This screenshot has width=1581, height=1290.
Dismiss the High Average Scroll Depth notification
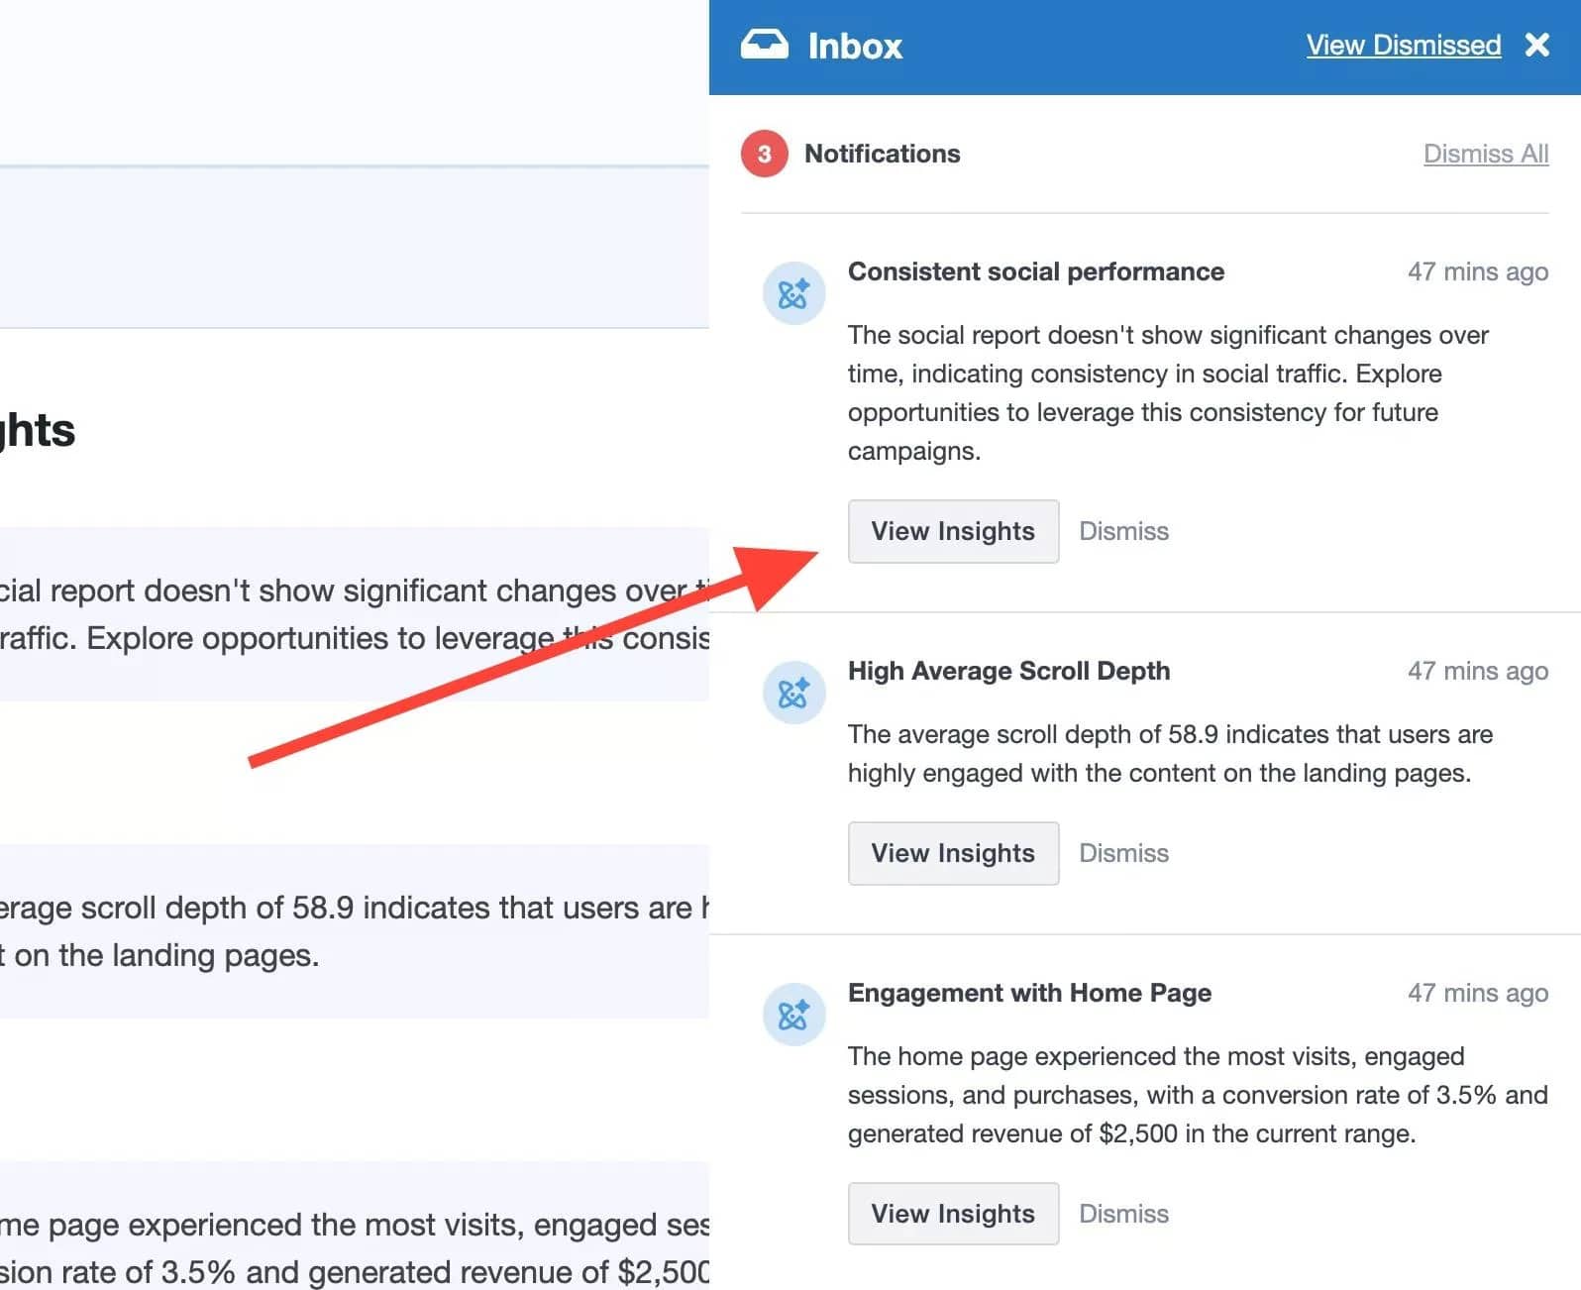pos(1123,854)
